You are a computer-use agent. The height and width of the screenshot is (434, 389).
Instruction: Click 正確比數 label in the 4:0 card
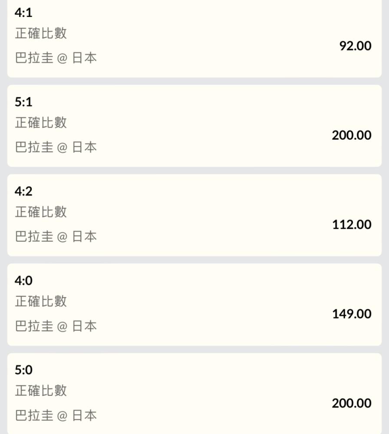click(41, 302)
